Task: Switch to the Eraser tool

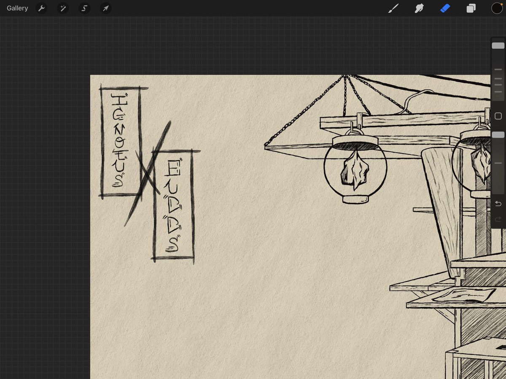Action: tap(445, 8)
